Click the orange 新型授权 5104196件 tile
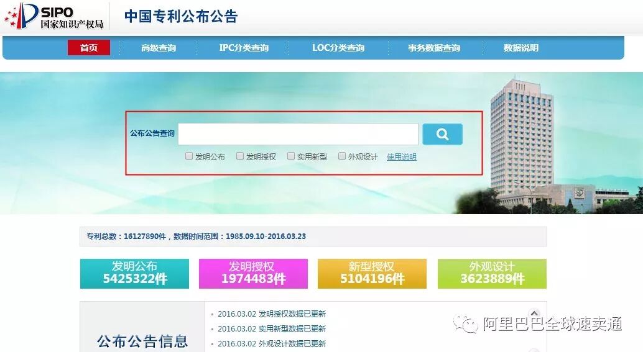The height and width of the screenshot is (352, 643). click(372, 273)
